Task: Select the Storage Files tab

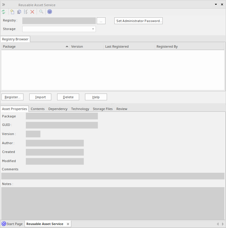Action: click(x=103, y=109)
